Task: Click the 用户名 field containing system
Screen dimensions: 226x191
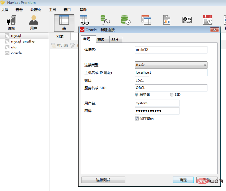Action: (157, 103)
